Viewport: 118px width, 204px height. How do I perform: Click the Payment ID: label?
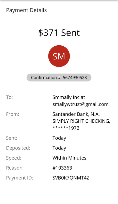(x=20, y=178)
